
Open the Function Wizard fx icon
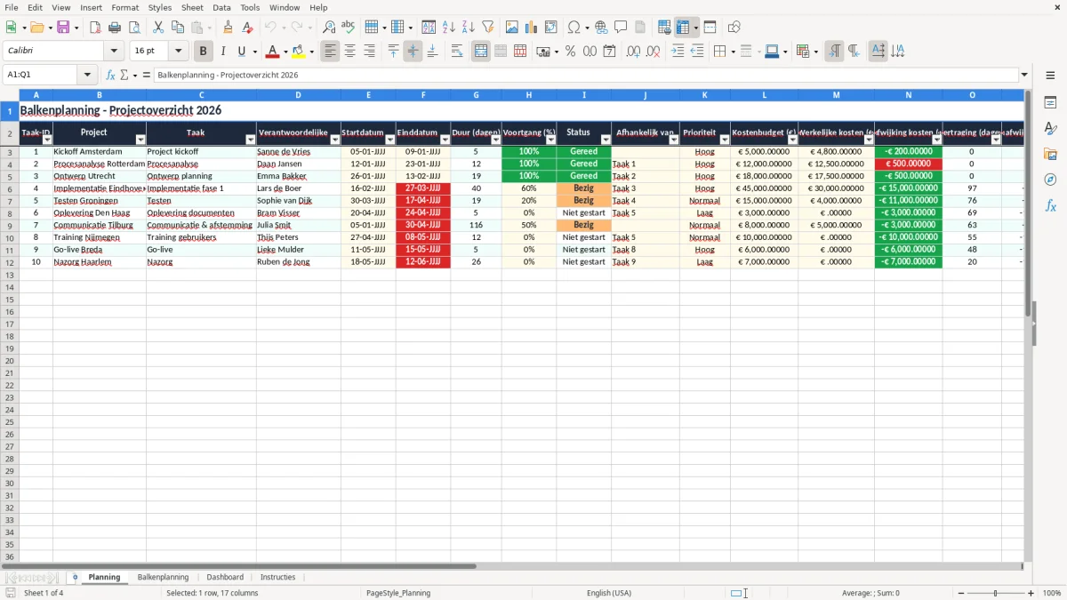coord(110,75)
